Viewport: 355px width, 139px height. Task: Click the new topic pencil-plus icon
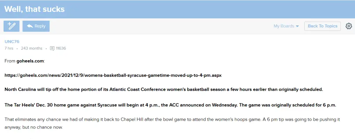(12, 26)
